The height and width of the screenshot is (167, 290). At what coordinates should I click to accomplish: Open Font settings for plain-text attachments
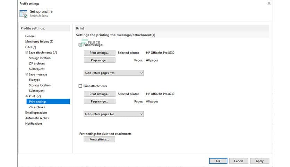[x=99, y=139]
